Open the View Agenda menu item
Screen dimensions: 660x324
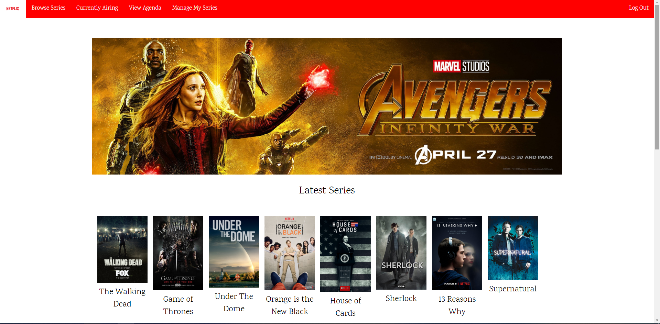[145, 8]
